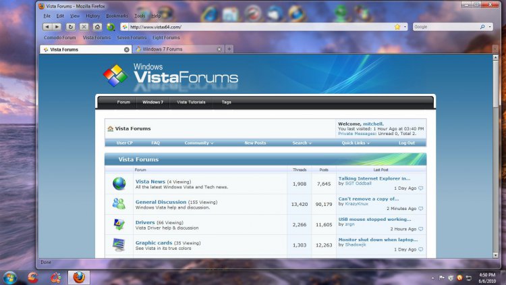The width and height of the screenshot is (506, 285).
Task: Click Forum in the black navigation bar
Action: point(123,102)
